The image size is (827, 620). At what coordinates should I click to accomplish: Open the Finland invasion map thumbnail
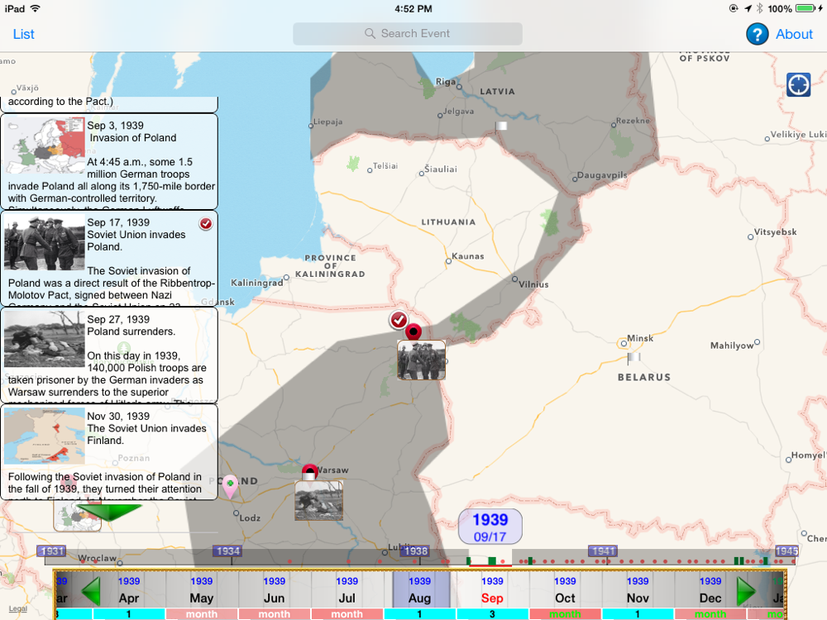[45, 436]
